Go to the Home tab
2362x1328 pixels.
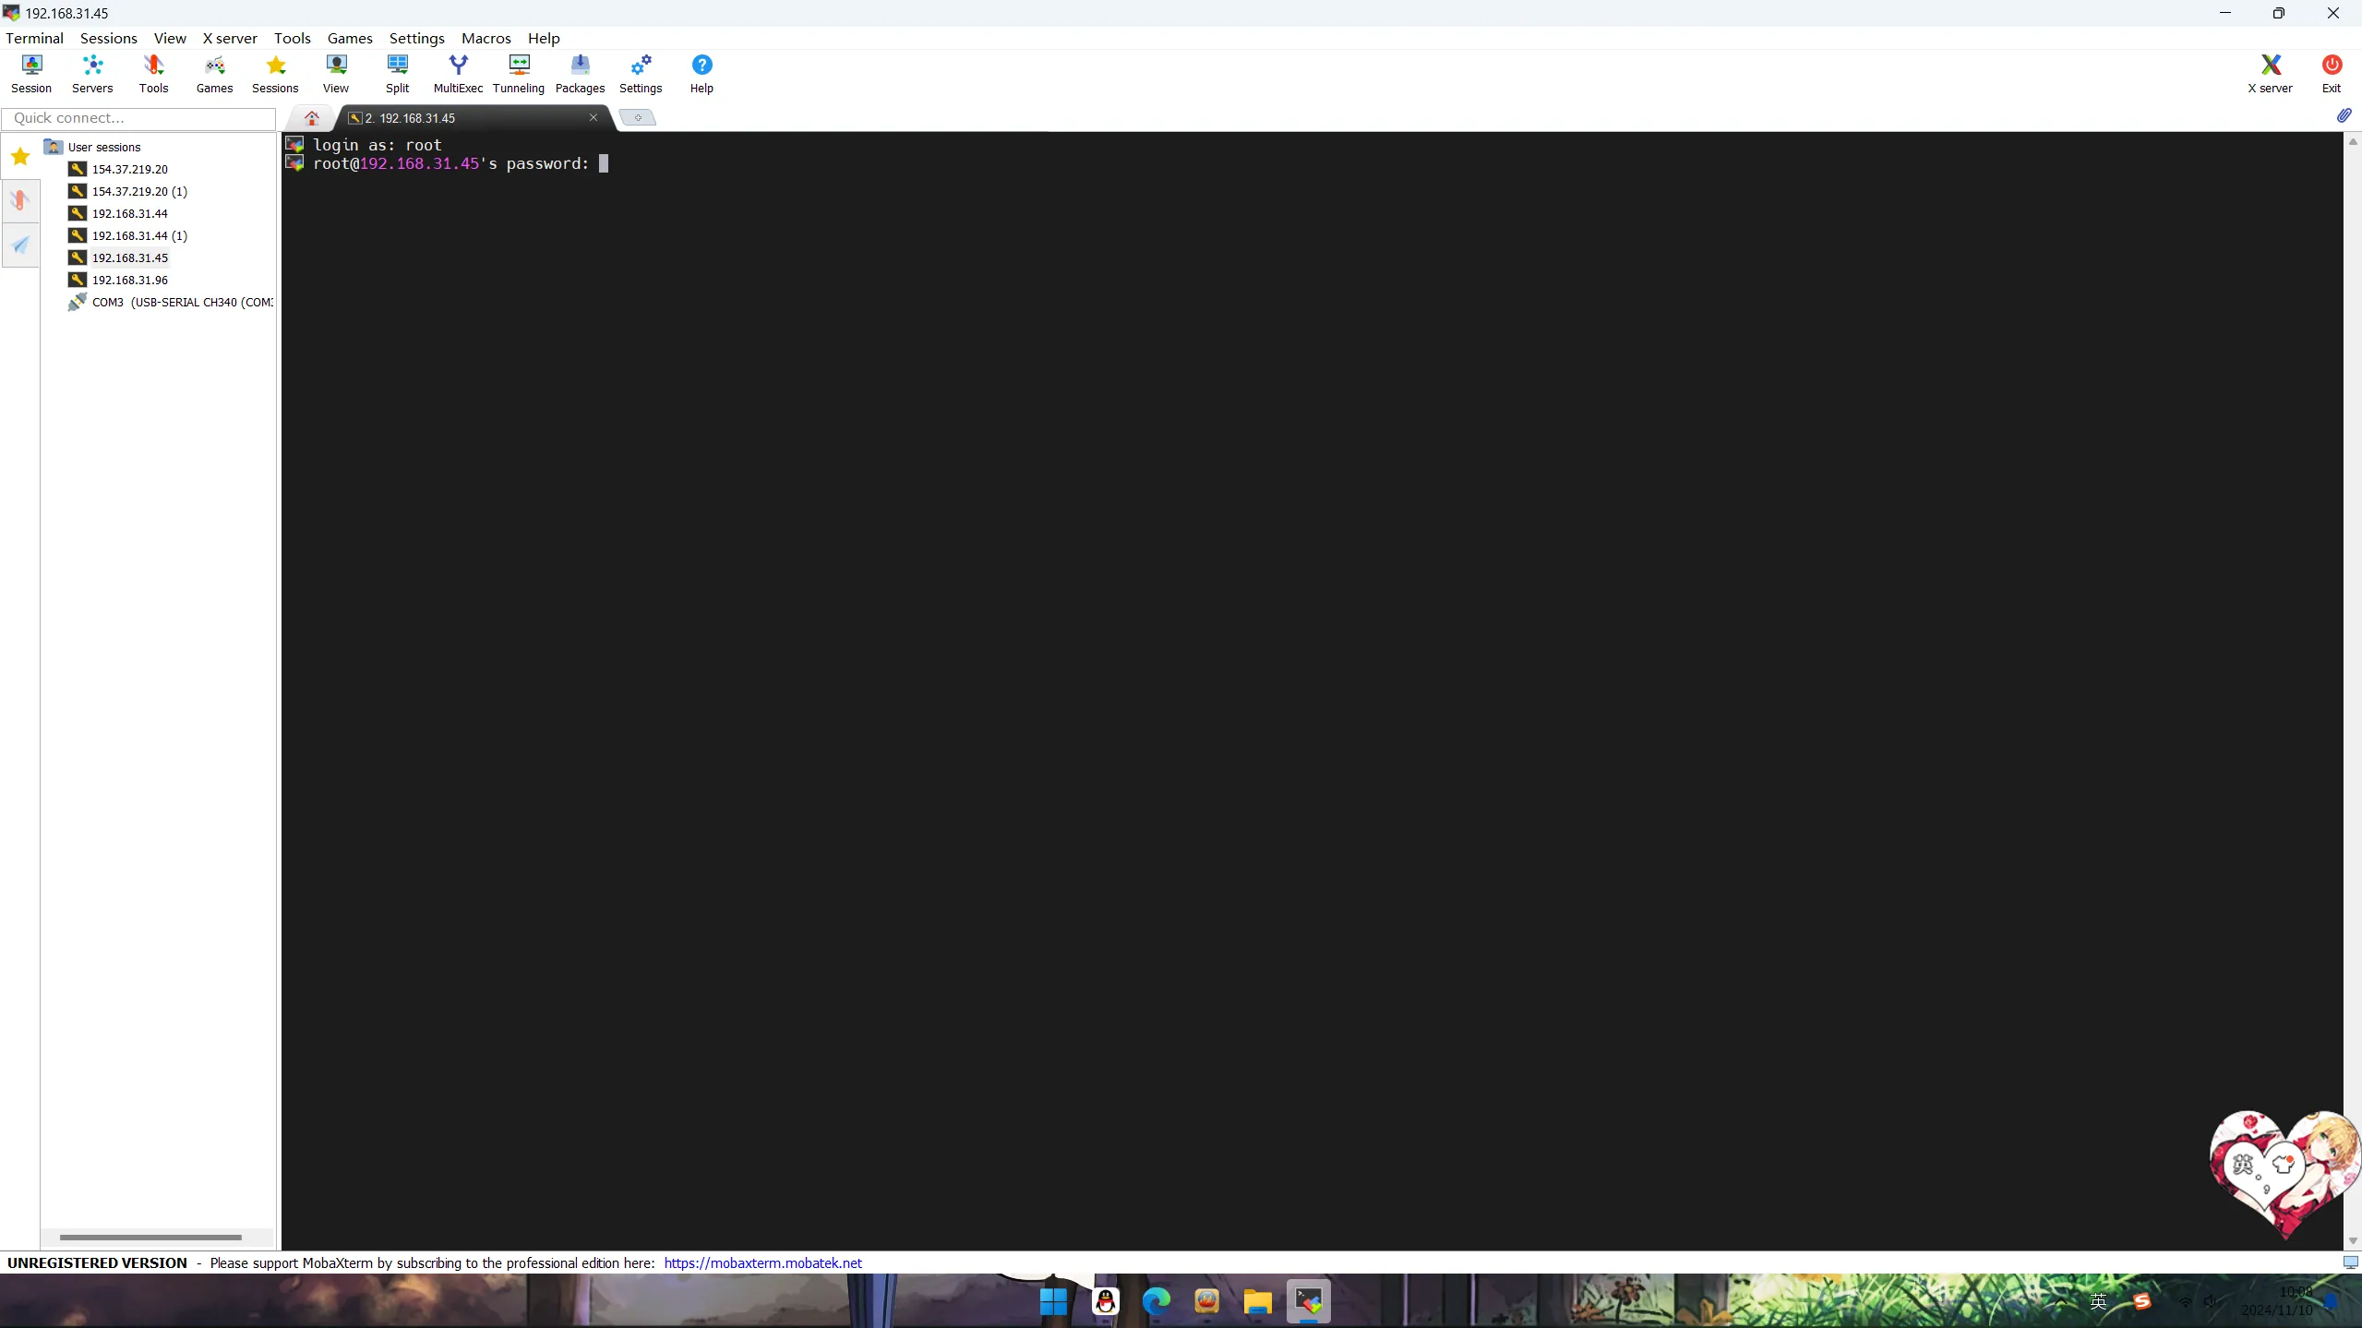pyautogui.click(x=312, y=118)
